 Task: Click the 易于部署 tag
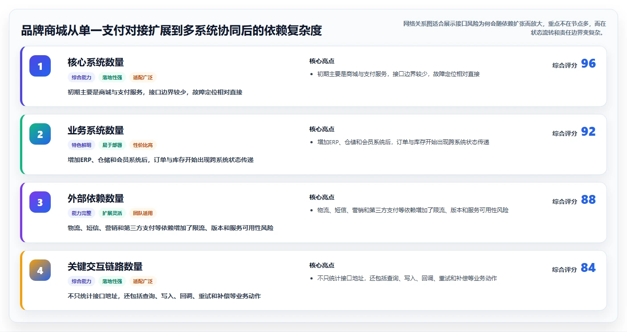(x=112, y=145)
